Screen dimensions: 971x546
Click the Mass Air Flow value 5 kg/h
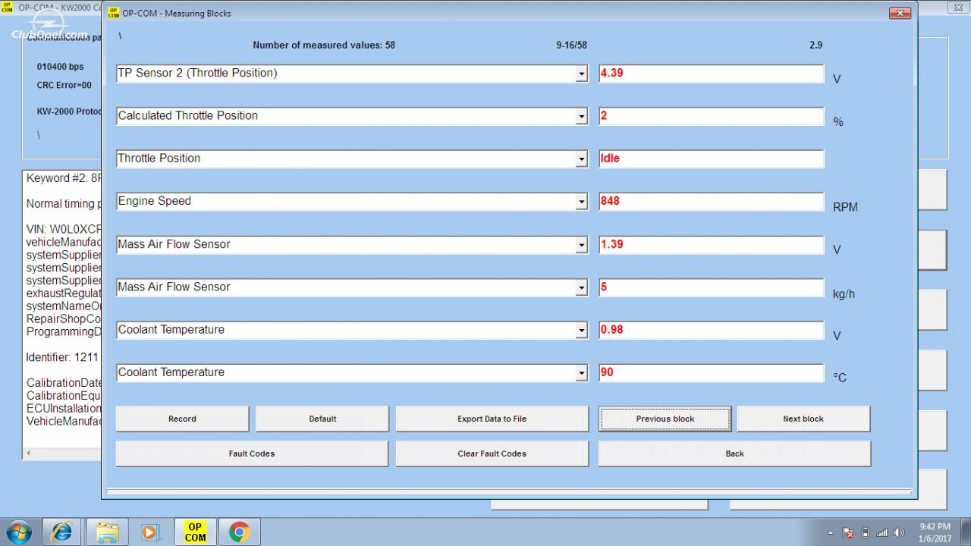click(x=711, y=287)
